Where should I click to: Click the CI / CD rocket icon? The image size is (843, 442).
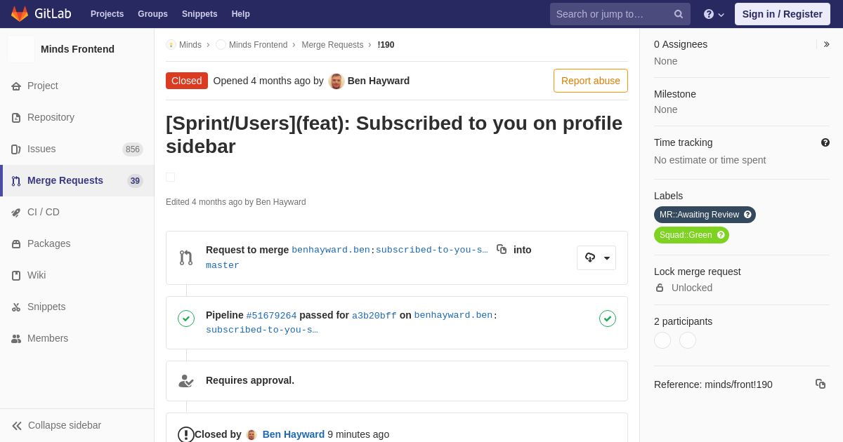coord(16,213)
